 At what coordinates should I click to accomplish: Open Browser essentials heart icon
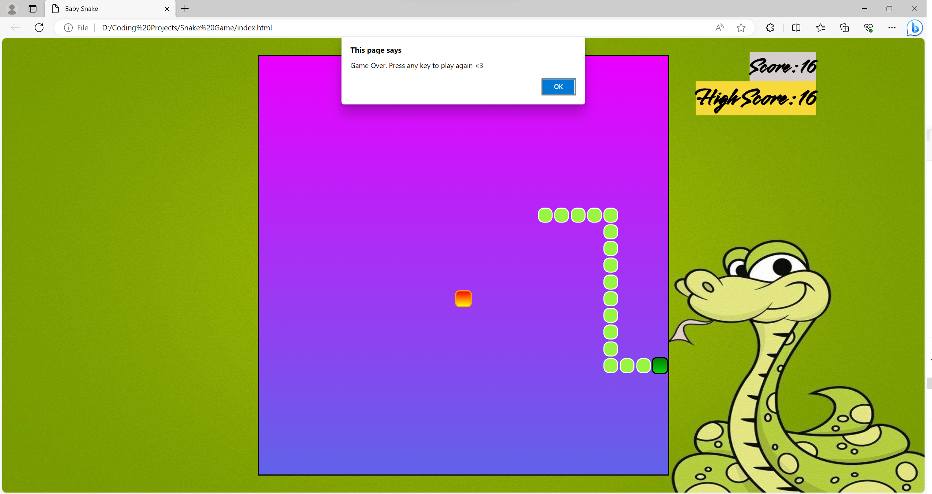pyautogui.click(x=868, y=28)
